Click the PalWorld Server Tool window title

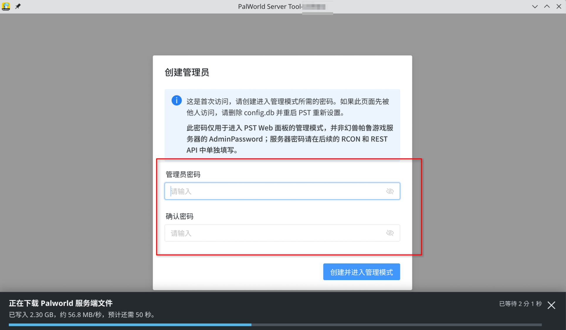click(x=282, y=6)
